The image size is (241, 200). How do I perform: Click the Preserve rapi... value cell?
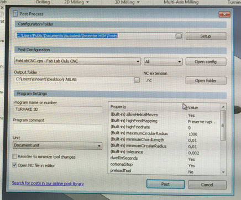202,122
